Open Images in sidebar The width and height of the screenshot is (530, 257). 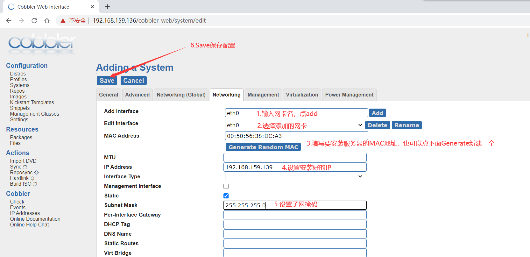pyautogui.click(x=18, y=97)
